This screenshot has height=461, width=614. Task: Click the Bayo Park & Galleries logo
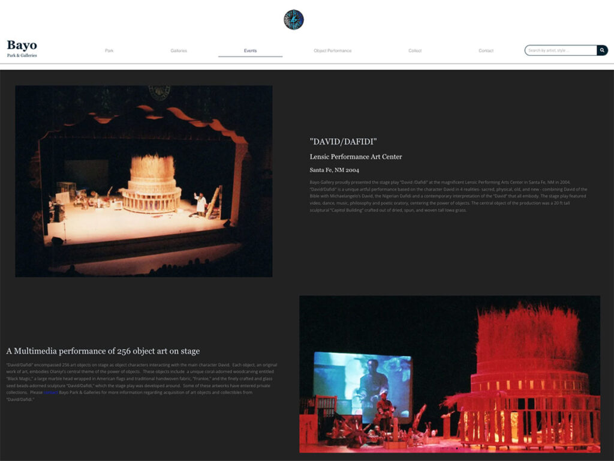click(x=22, y=49)
